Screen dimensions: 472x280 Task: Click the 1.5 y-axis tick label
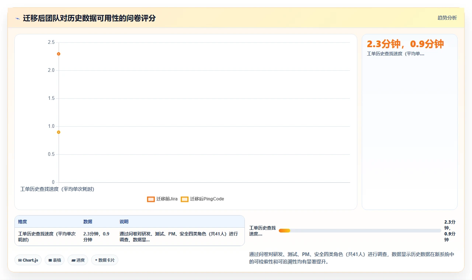click(51, 98)
